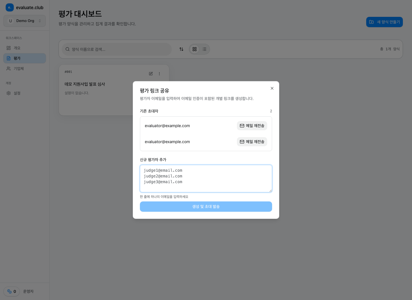Click the edit icon on card #001
This screenshot has height=300, width=412.
[151, 74]
